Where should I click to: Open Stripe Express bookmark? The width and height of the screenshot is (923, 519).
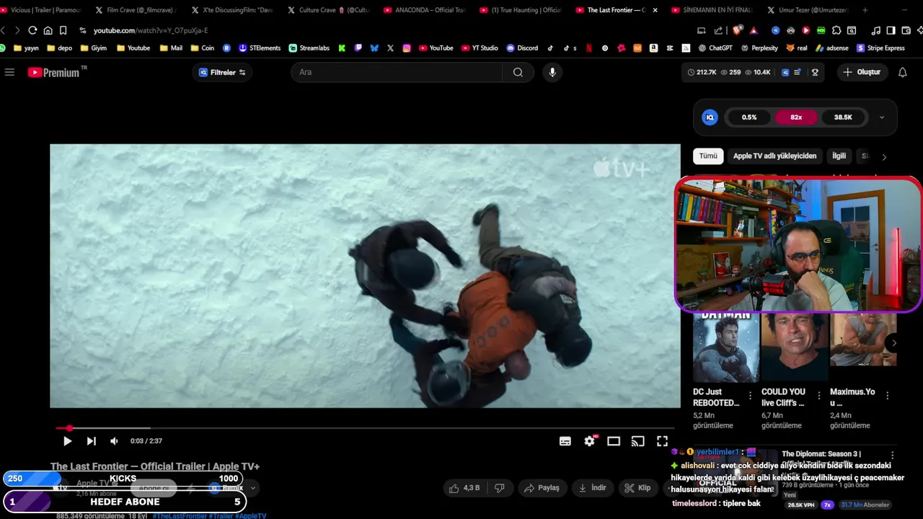[880, 48]
